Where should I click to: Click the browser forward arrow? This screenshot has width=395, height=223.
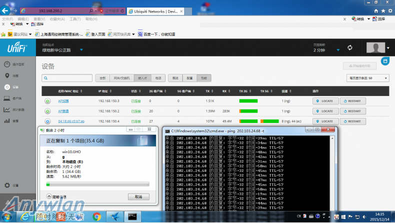(15, 10)
